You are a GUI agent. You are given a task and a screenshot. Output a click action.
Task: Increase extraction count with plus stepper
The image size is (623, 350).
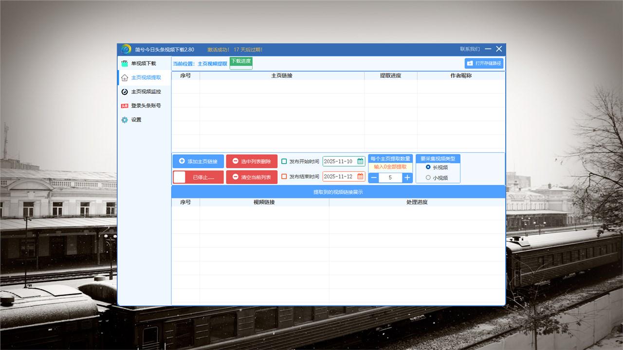[x=407, y=178]
